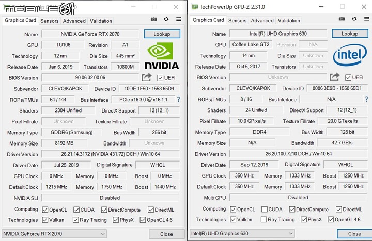Switch to Sensors tab in Intel window
Image resolution: width=372 pixels, height=241 pixels.
(237, 20)
